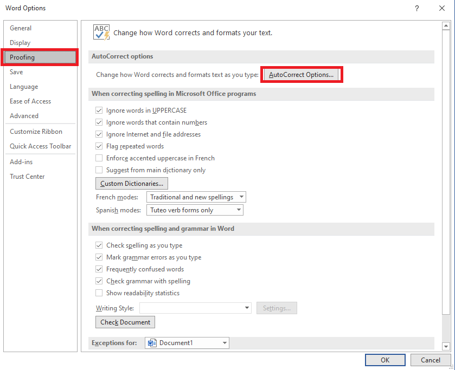This screenshot has height=370, width=455.
Task: Open the Spanish modes dropdown
Action: [x=195, y=210]
